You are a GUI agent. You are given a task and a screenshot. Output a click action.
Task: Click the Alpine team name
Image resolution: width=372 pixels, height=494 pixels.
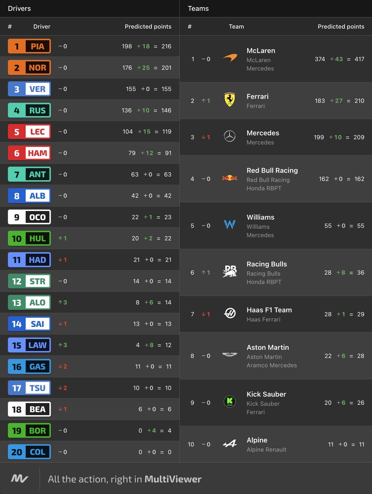(257, 440)
